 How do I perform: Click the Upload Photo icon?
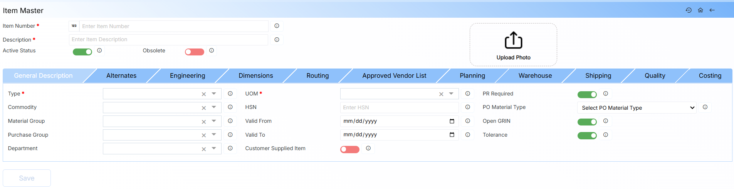click(x=513, y=40)
